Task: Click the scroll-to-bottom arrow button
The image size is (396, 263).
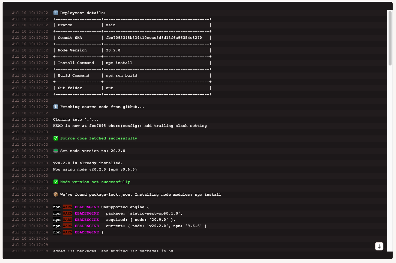Action: click(x=379, y=246)
